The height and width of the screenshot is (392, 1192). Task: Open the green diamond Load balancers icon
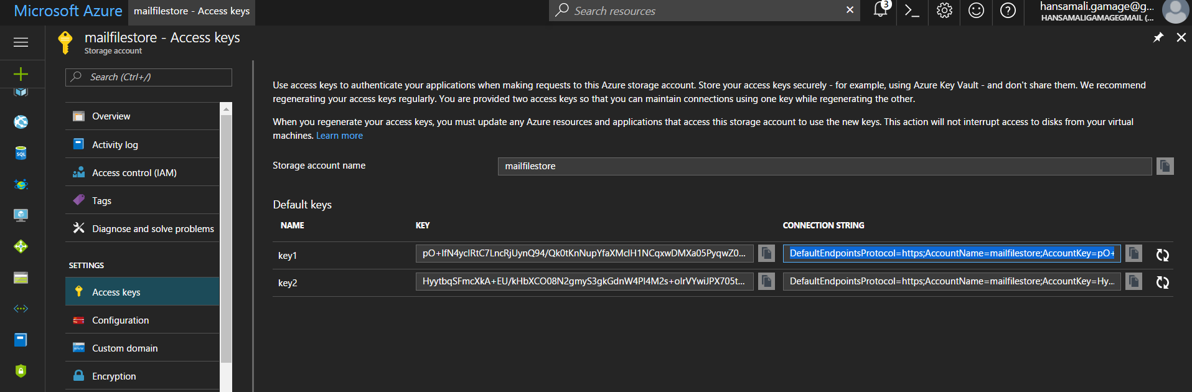[21, 246]
